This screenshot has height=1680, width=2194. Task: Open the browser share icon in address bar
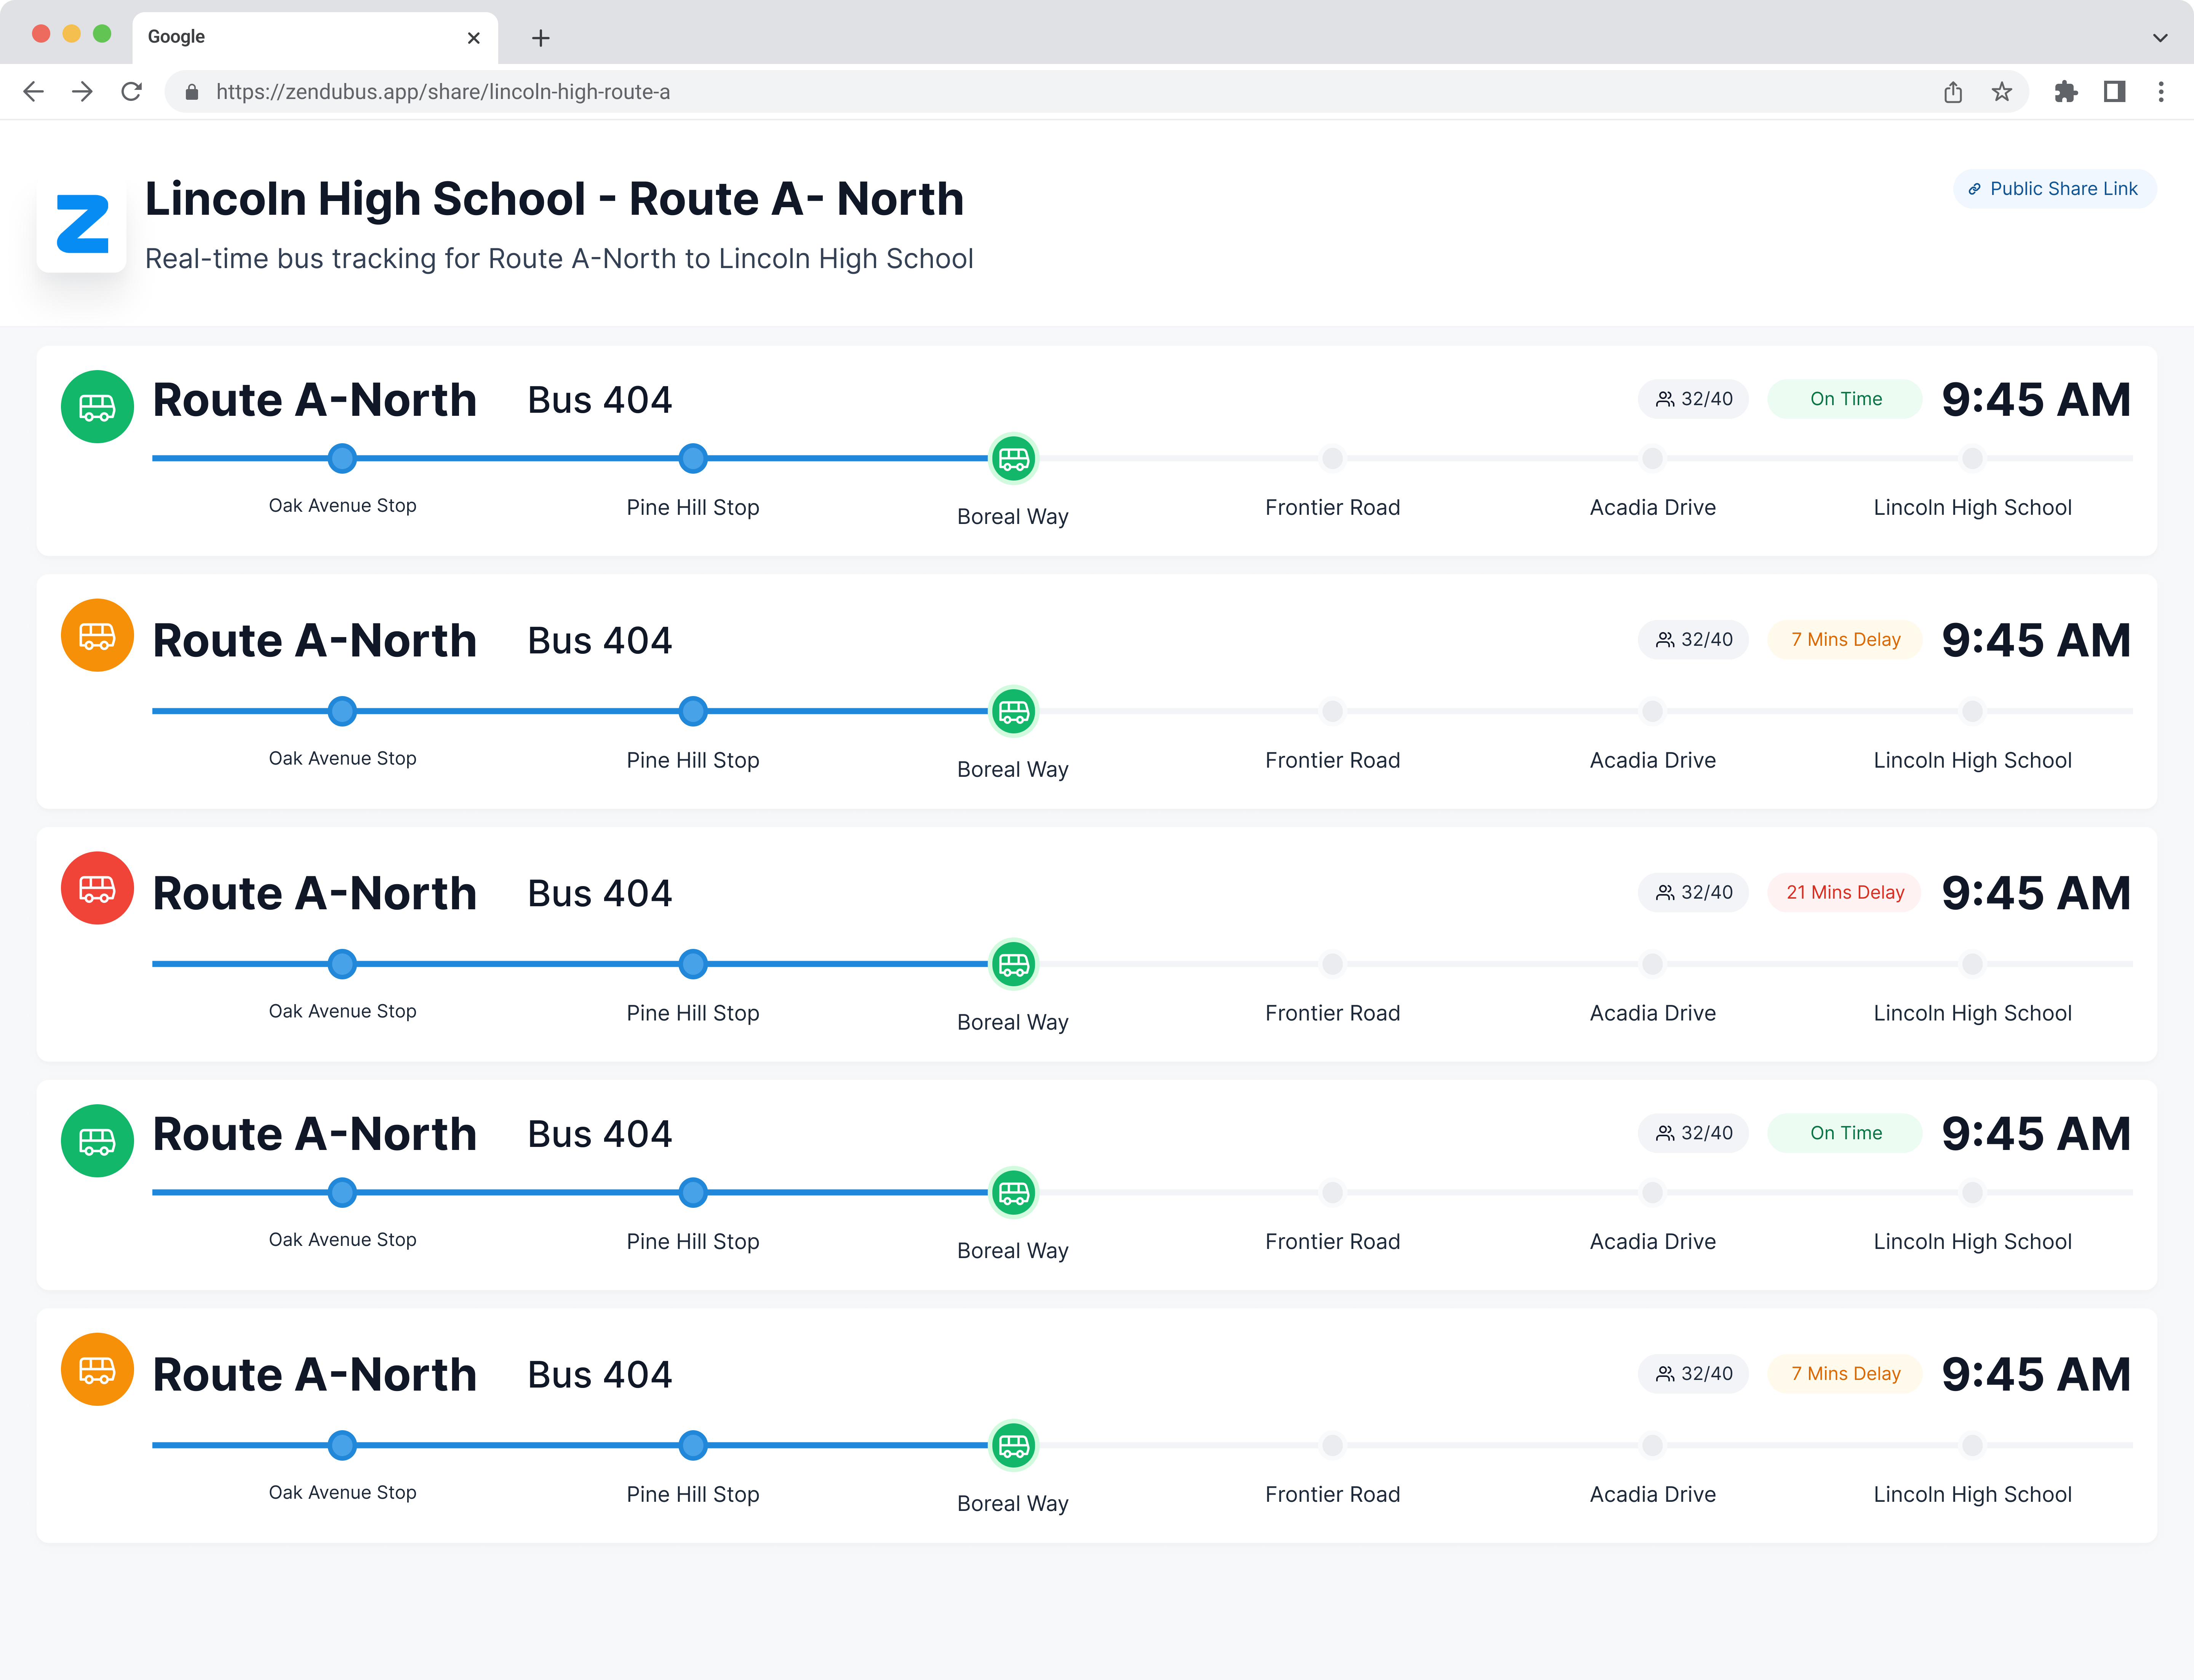[x=1953, y=92]
